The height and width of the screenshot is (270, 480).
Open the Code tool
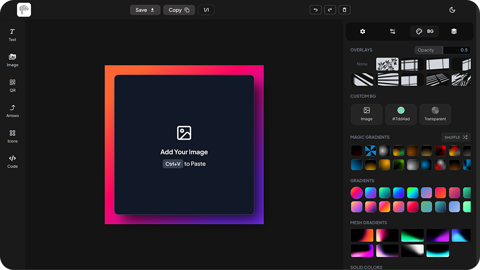click(x=12, y=162)
